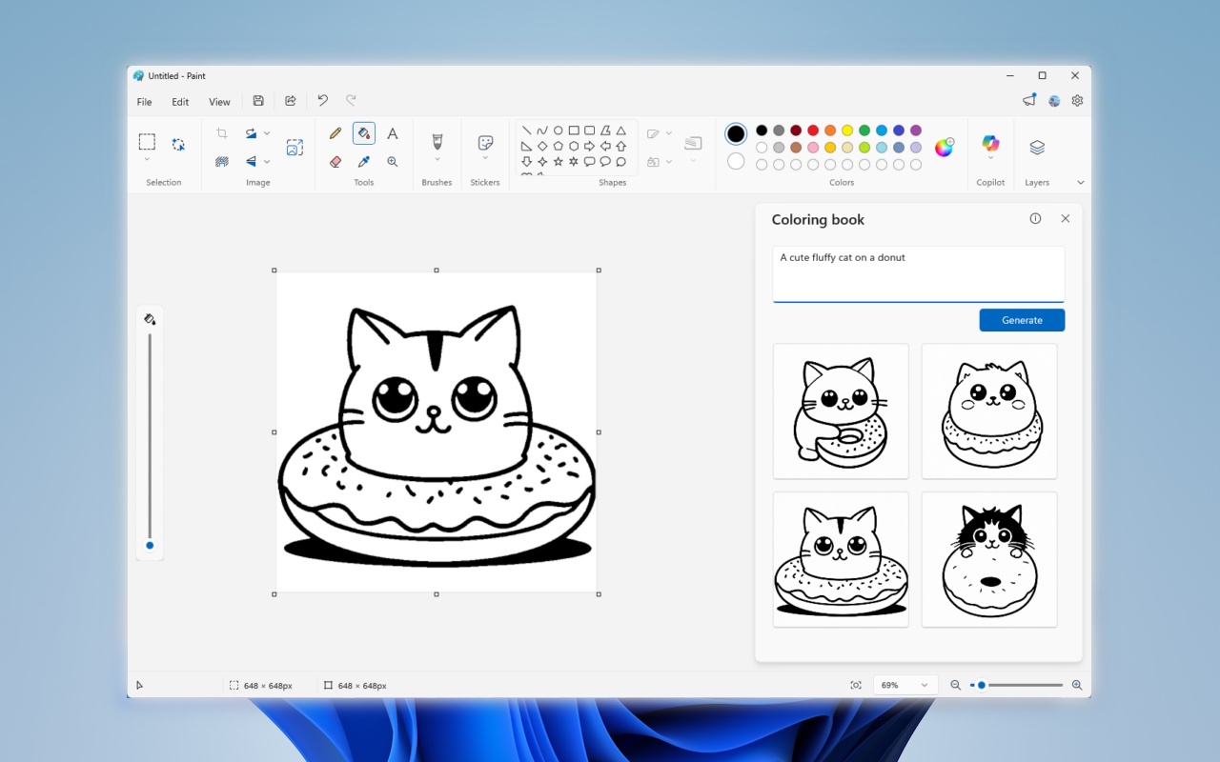
Task: Open the 69% zoom level dropdown
Action: point(905,685)
